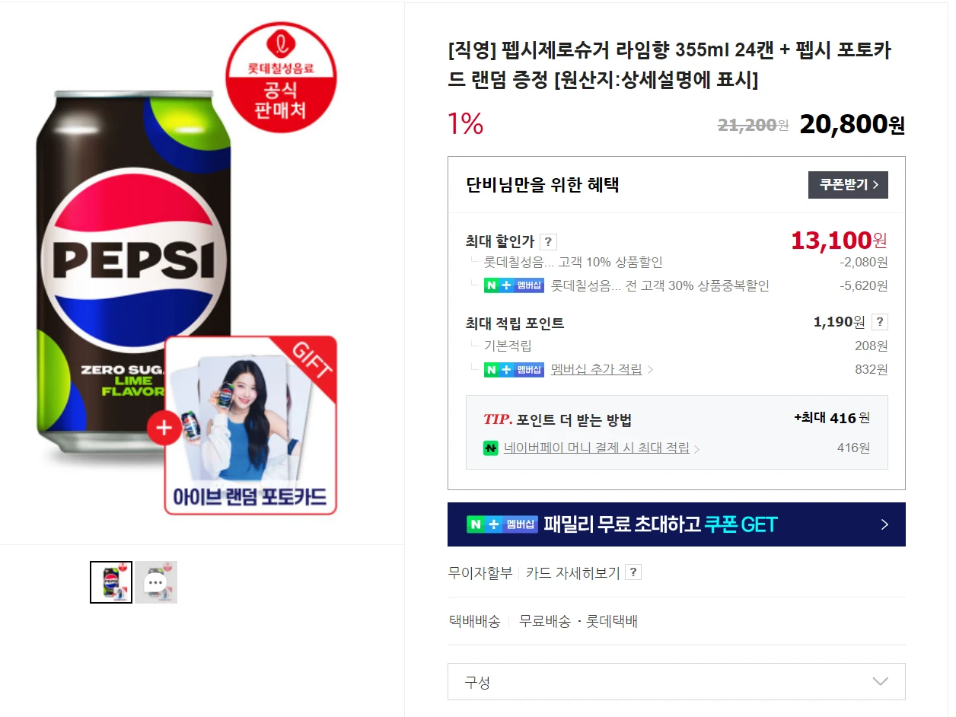Click the 패밀리 무료 초대하고 쿠폰 GET banner

pyautogui.click(x=676, y=524)
